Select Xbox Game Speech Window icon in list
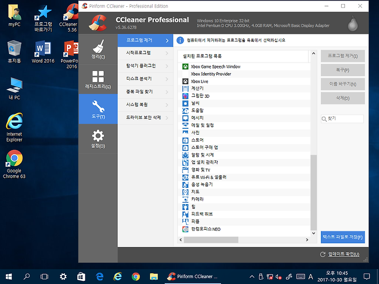Viewport: 379px width, 284px height. (x=185, y=66)
